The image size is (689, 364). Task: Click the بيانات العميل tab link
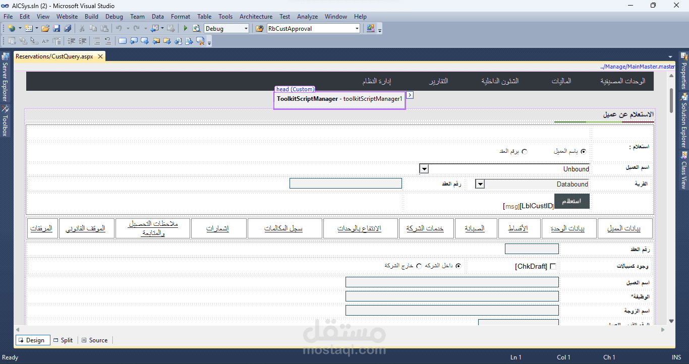pos(624,228)
